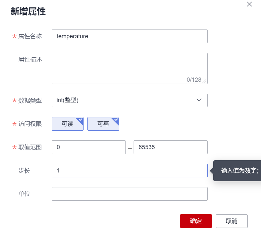Click the 确定 button to confirm

(x=196, y=221)
